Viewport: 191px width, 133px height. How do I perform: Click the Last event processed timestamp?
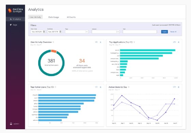166,25
